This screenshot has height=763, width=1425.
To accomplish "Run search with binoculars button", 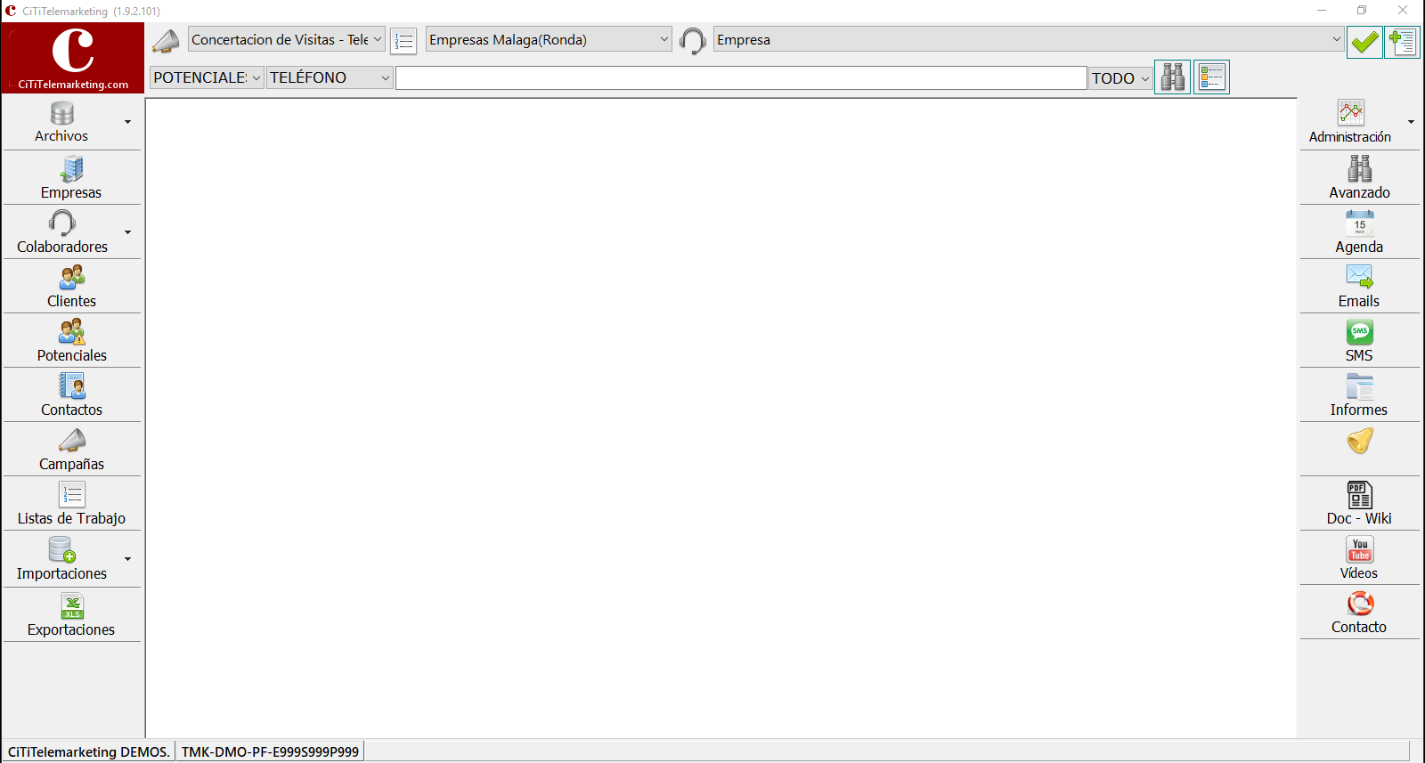I will pos(1173,77).
